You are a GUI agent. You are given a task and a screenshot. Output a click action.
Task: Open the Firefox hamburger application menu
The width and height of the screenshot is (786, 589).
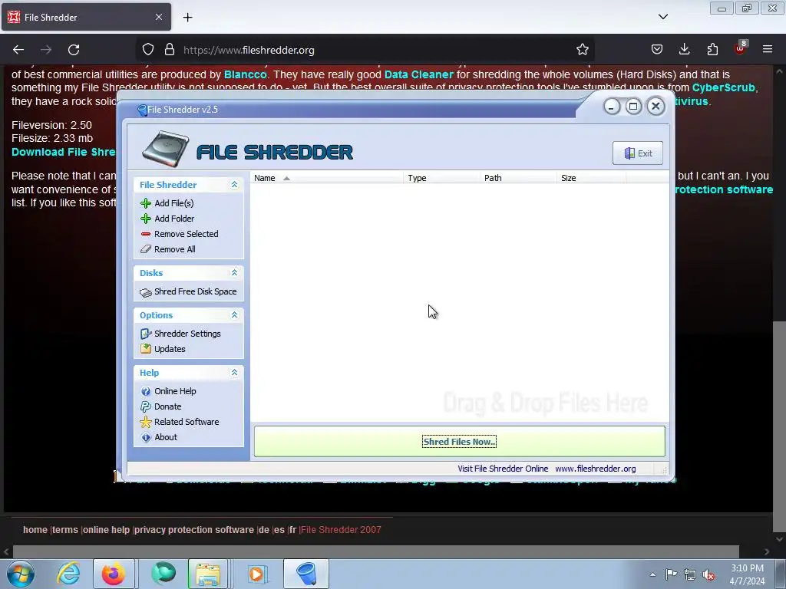(768, 49)
